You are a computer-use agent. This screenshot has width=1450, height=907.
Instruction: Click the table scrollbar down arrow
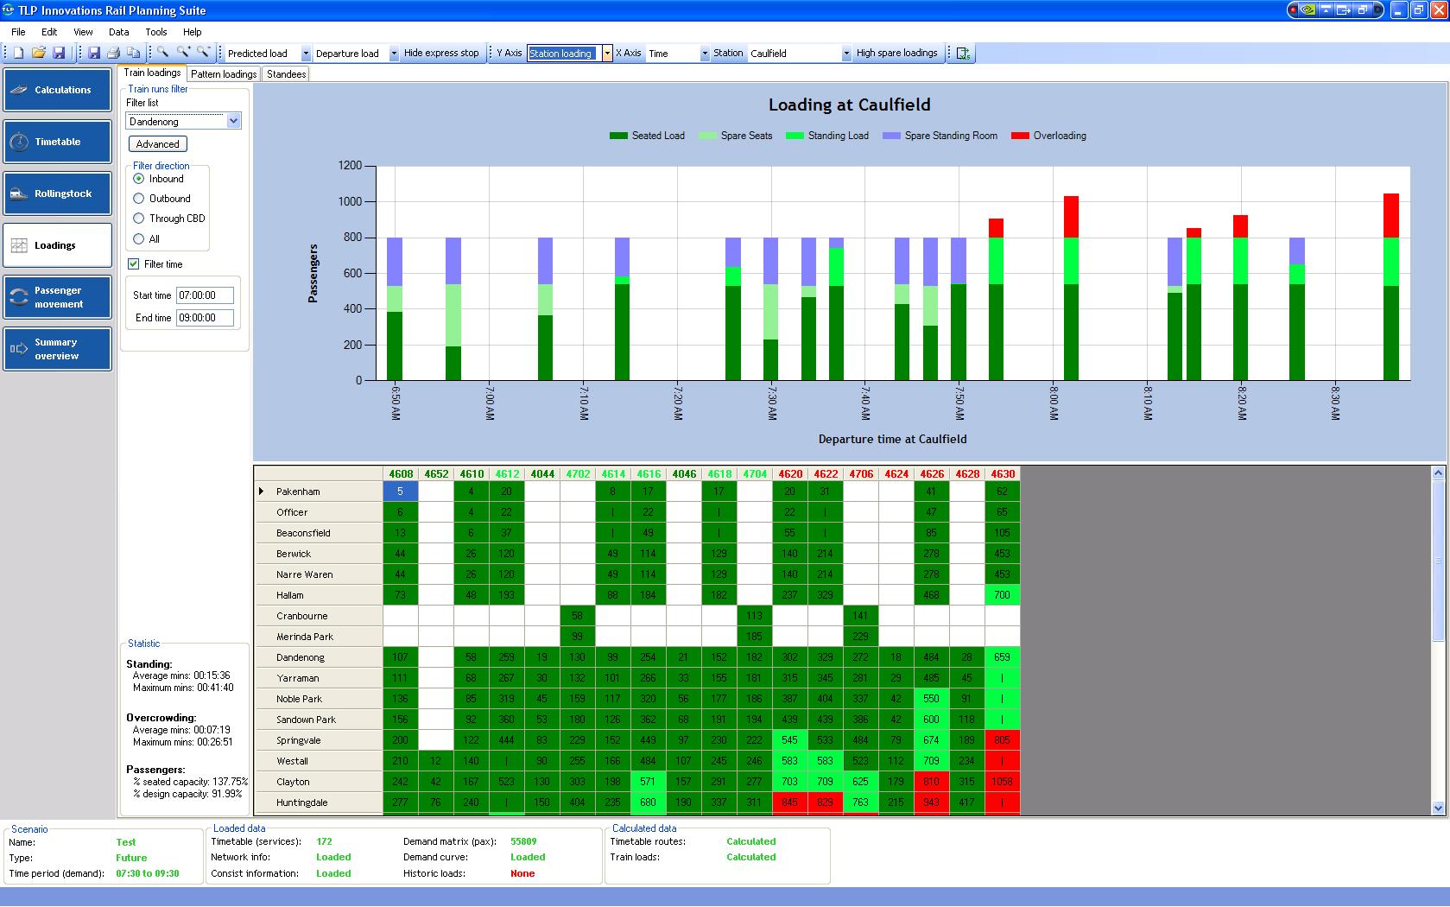tap(1438, 809)
